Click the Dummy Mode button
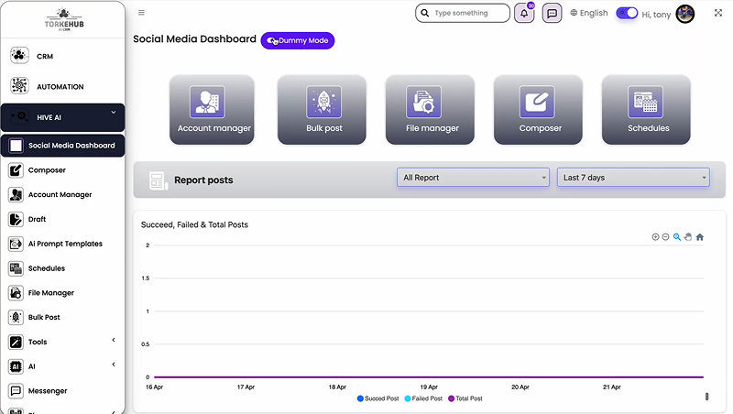 click(x=298, y=41)
